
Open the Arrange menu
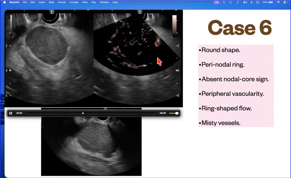[x=74, y=2]
